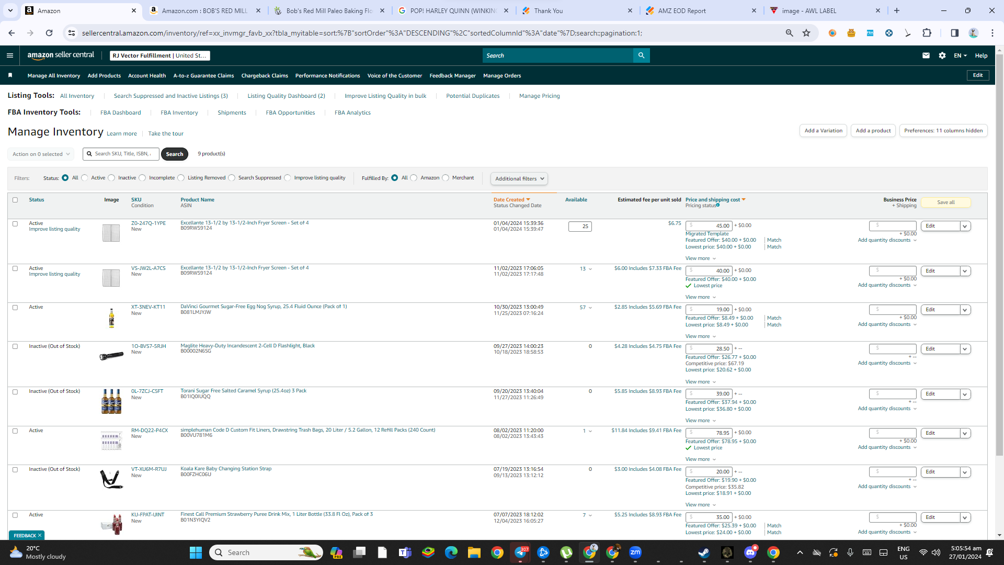Click the SKU search input field

point(121,154)
